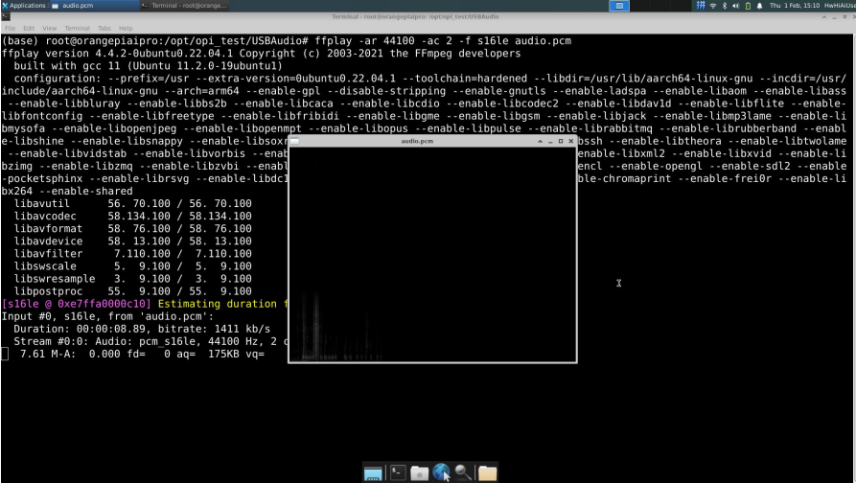The image size is (856, 483).
Task: Open the terminal Edit menu
Action: tap(29, 28)
